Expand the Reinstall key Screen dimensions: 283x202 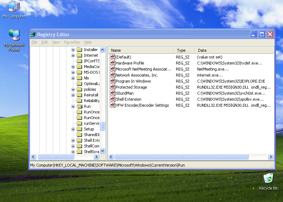click(x=73, y=95)
